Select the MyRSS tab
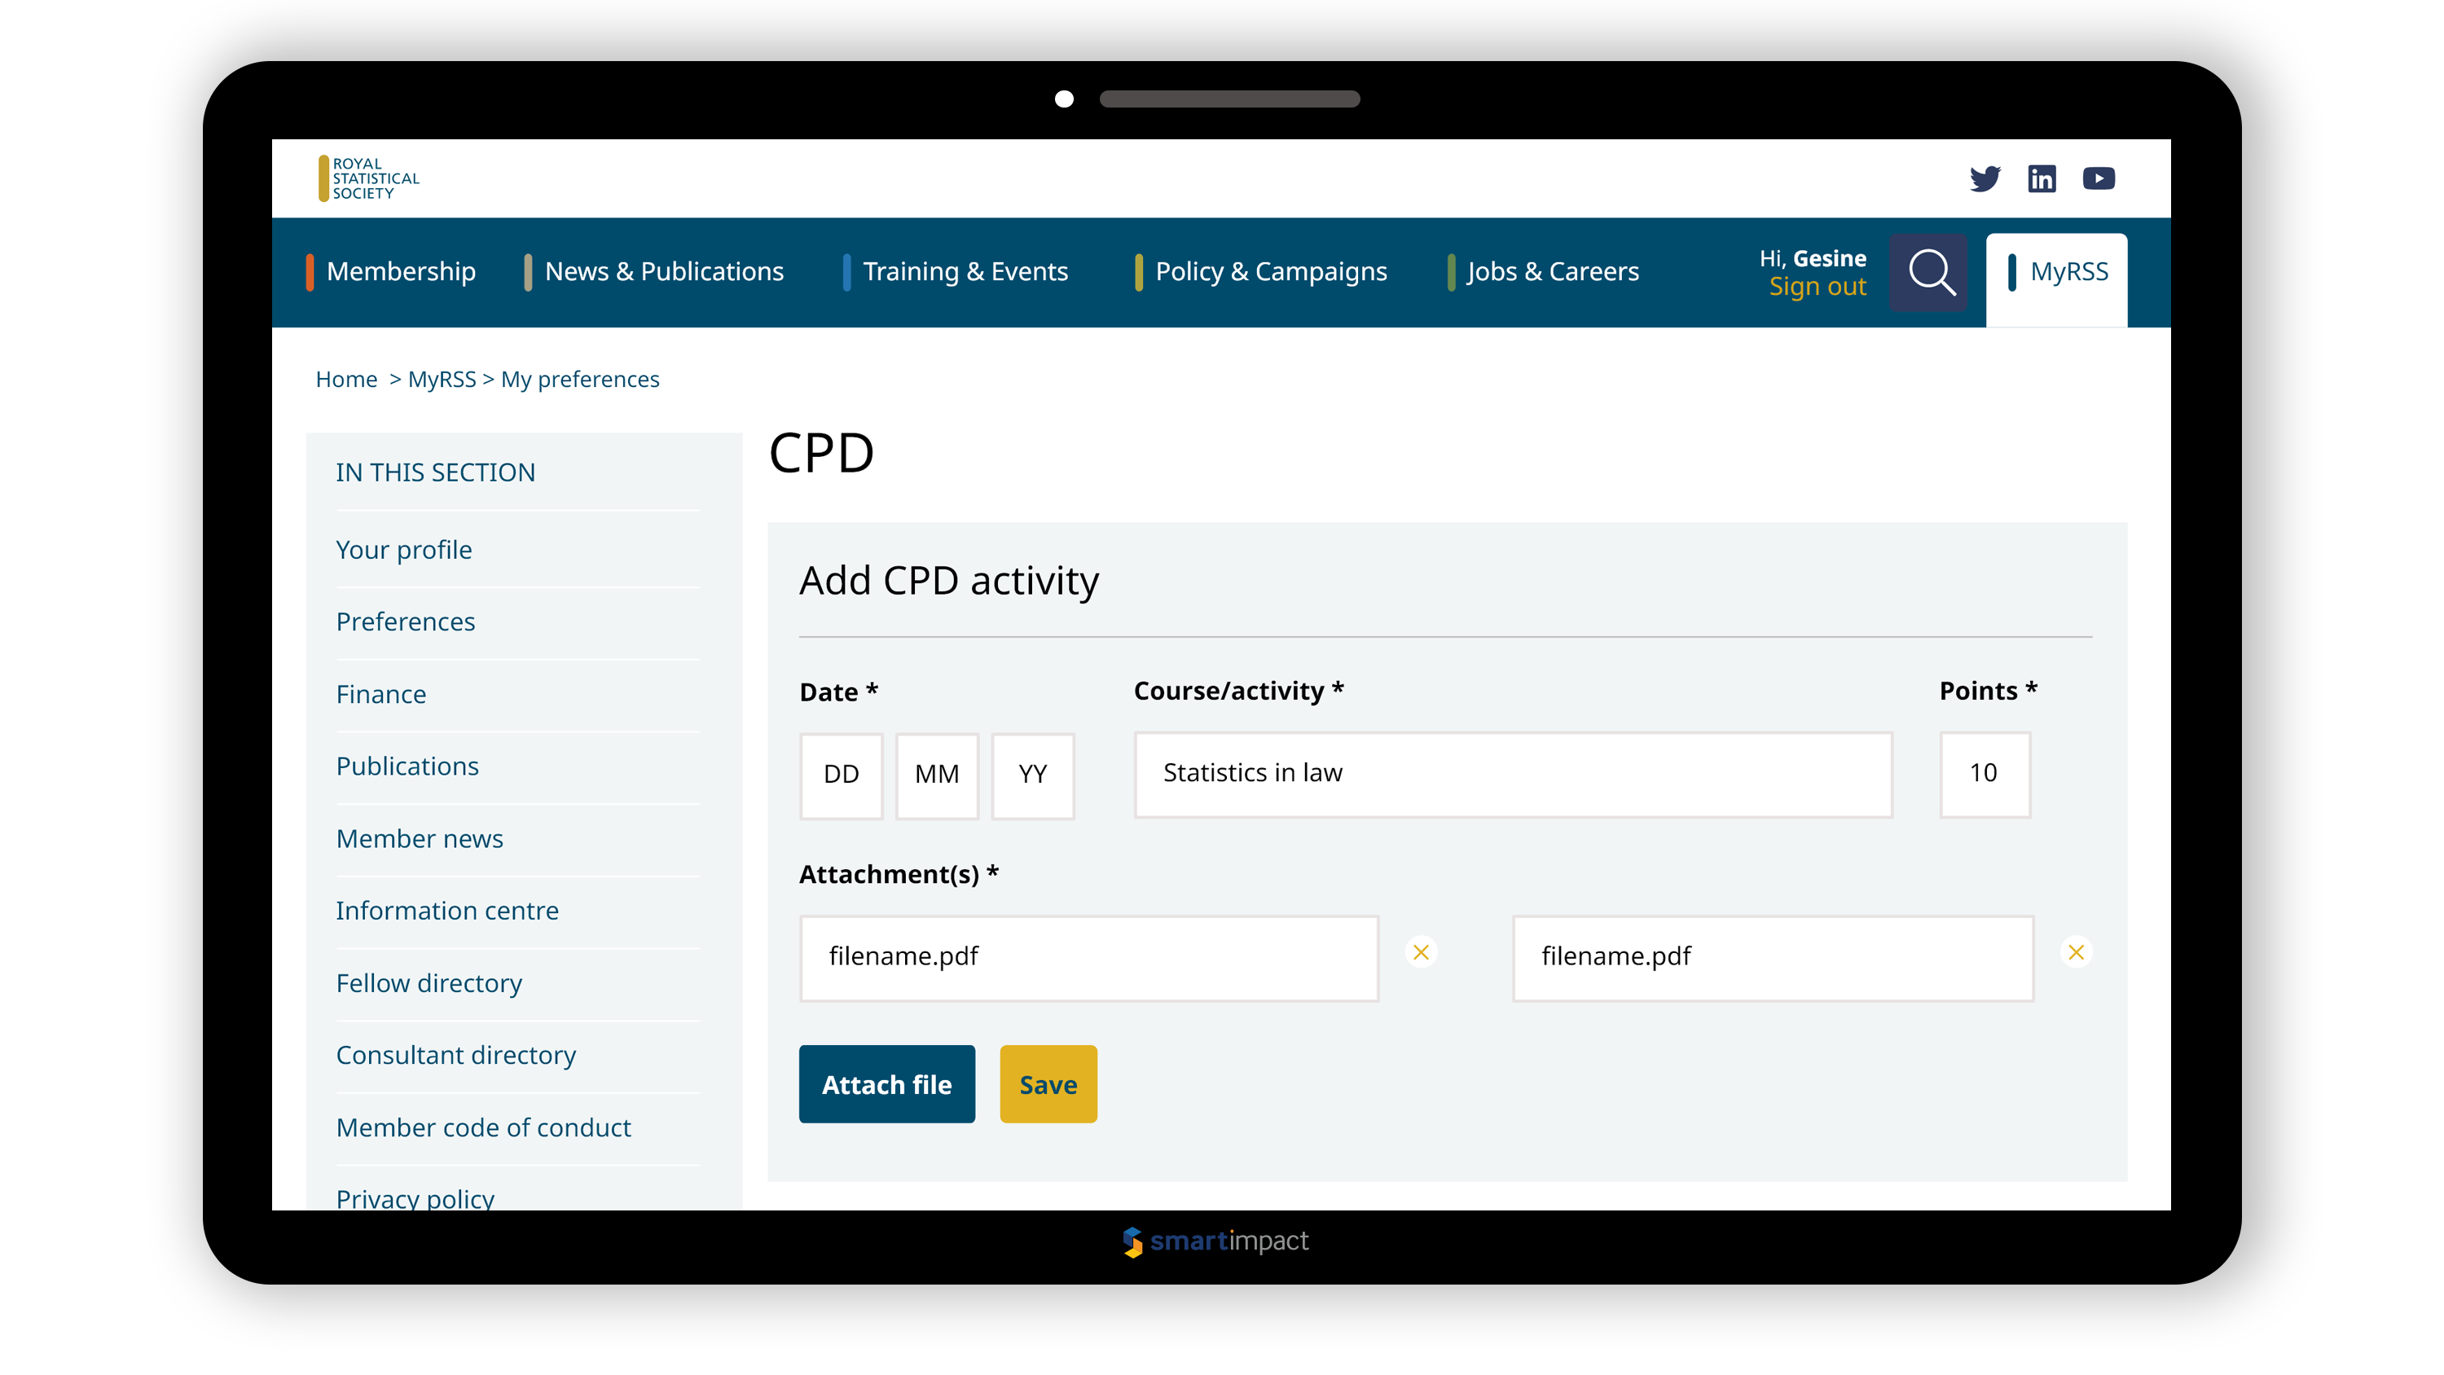Viewport: 2444px width, 1375px height. pyautogui.click(x=2068, y=271)
